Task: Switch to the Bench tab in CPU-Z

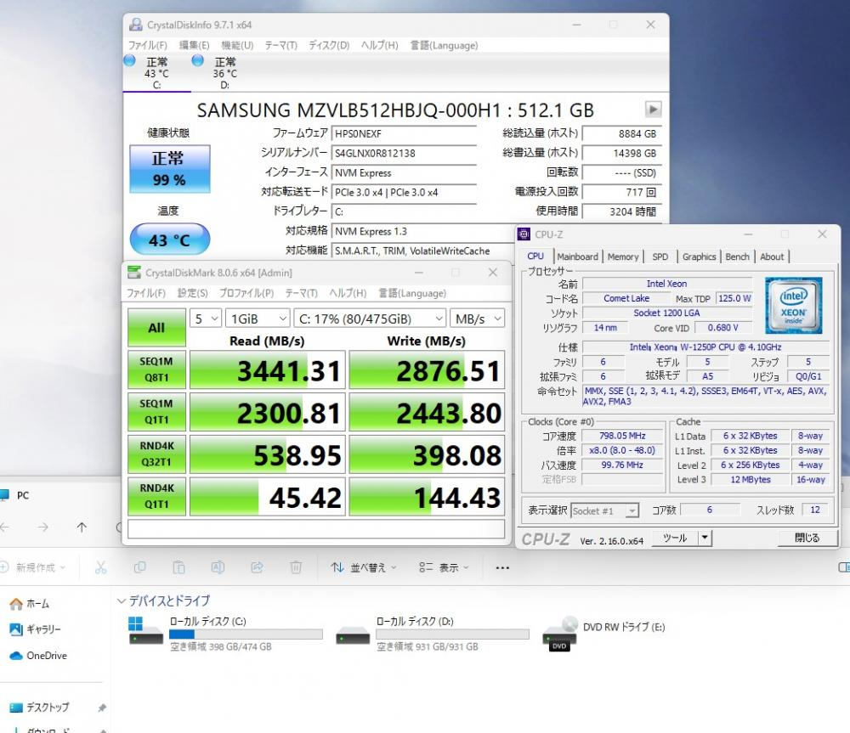Action: 737,257
